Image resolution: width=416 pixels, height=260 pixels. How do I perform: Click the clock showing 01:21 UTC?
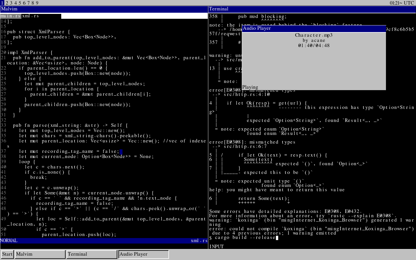tap(402, 3)
